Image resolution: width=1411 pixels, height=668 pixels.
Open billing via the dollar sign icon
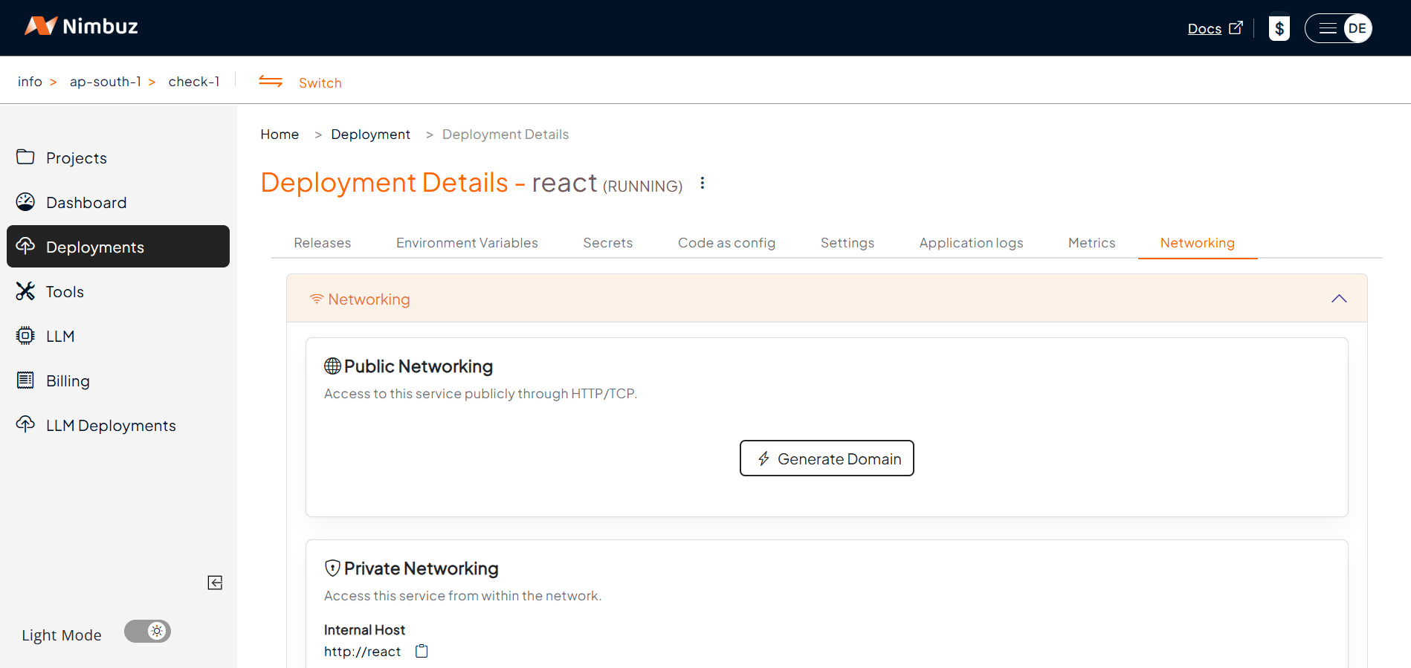pos(1279,28)
